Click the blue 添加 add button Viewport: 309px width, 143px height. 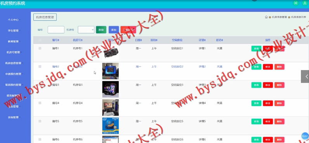pyautogui.click(x=114, y=30)
